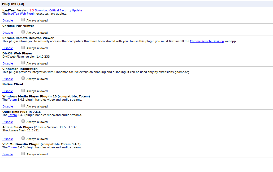Check Always allowed for Cinnamon Integration
The height and width of the screenshot is (172, 273).
23,78
